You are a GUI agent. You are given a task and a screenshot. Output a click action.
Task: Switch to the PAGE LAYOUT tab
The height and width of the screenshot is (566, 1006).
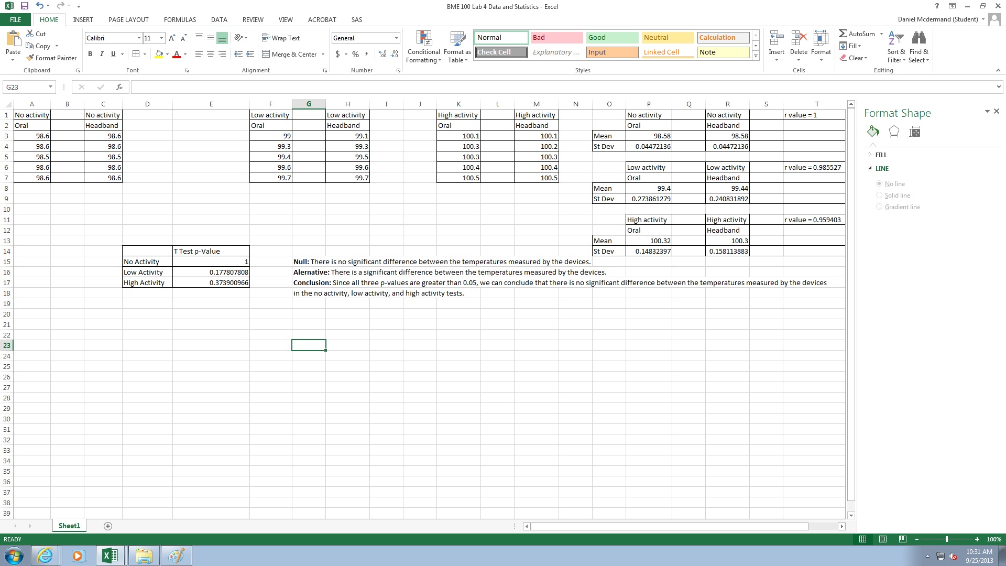[x=128, y=20]
